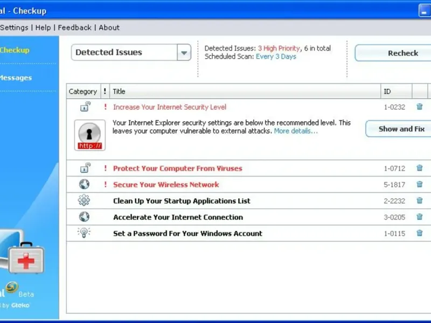431x323 pixels.
Task: Sort by the ID column header
Action: [397, 92]
